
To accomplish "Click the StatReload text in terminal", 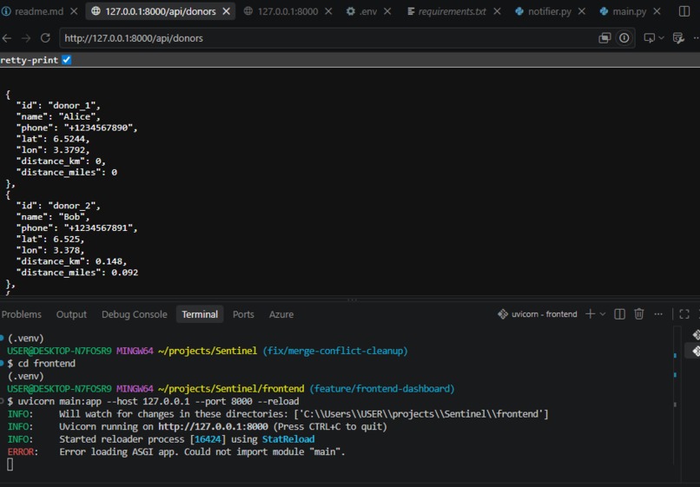I will [x=288, y=439].
